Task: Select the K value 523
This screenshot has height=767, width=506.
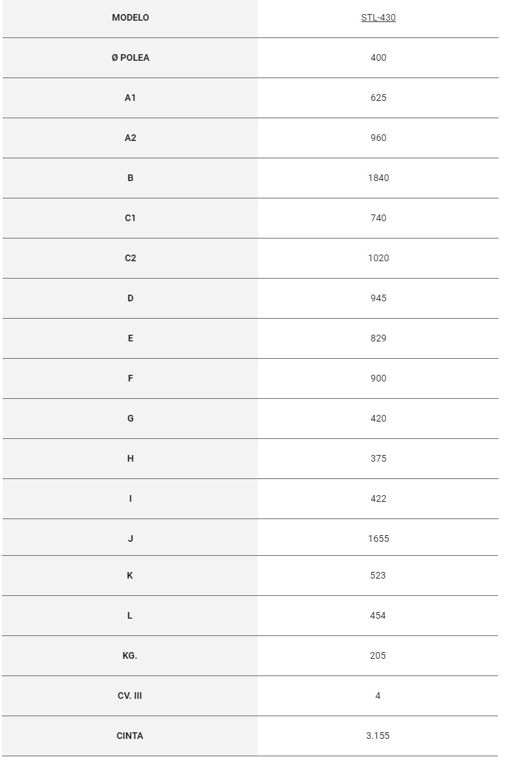Action: click(378, 575)
